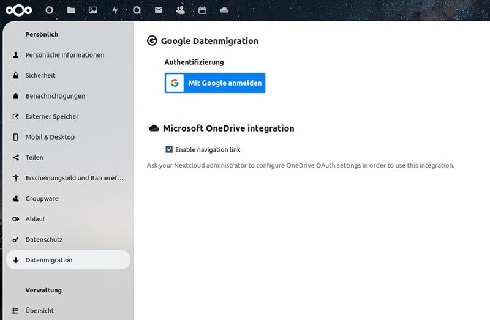The image size is (490, 320).
Task: Open Erscheinungsbild und Barrierefreiheit settings
Action: (68, 178)
